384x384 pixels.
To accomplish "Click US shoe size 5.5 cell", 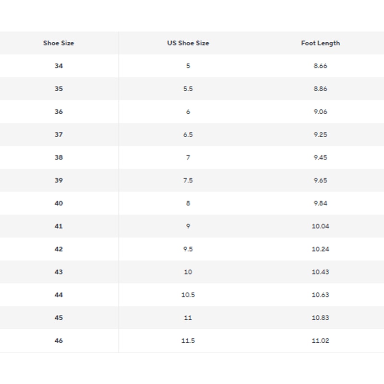I will coord(188,89).
